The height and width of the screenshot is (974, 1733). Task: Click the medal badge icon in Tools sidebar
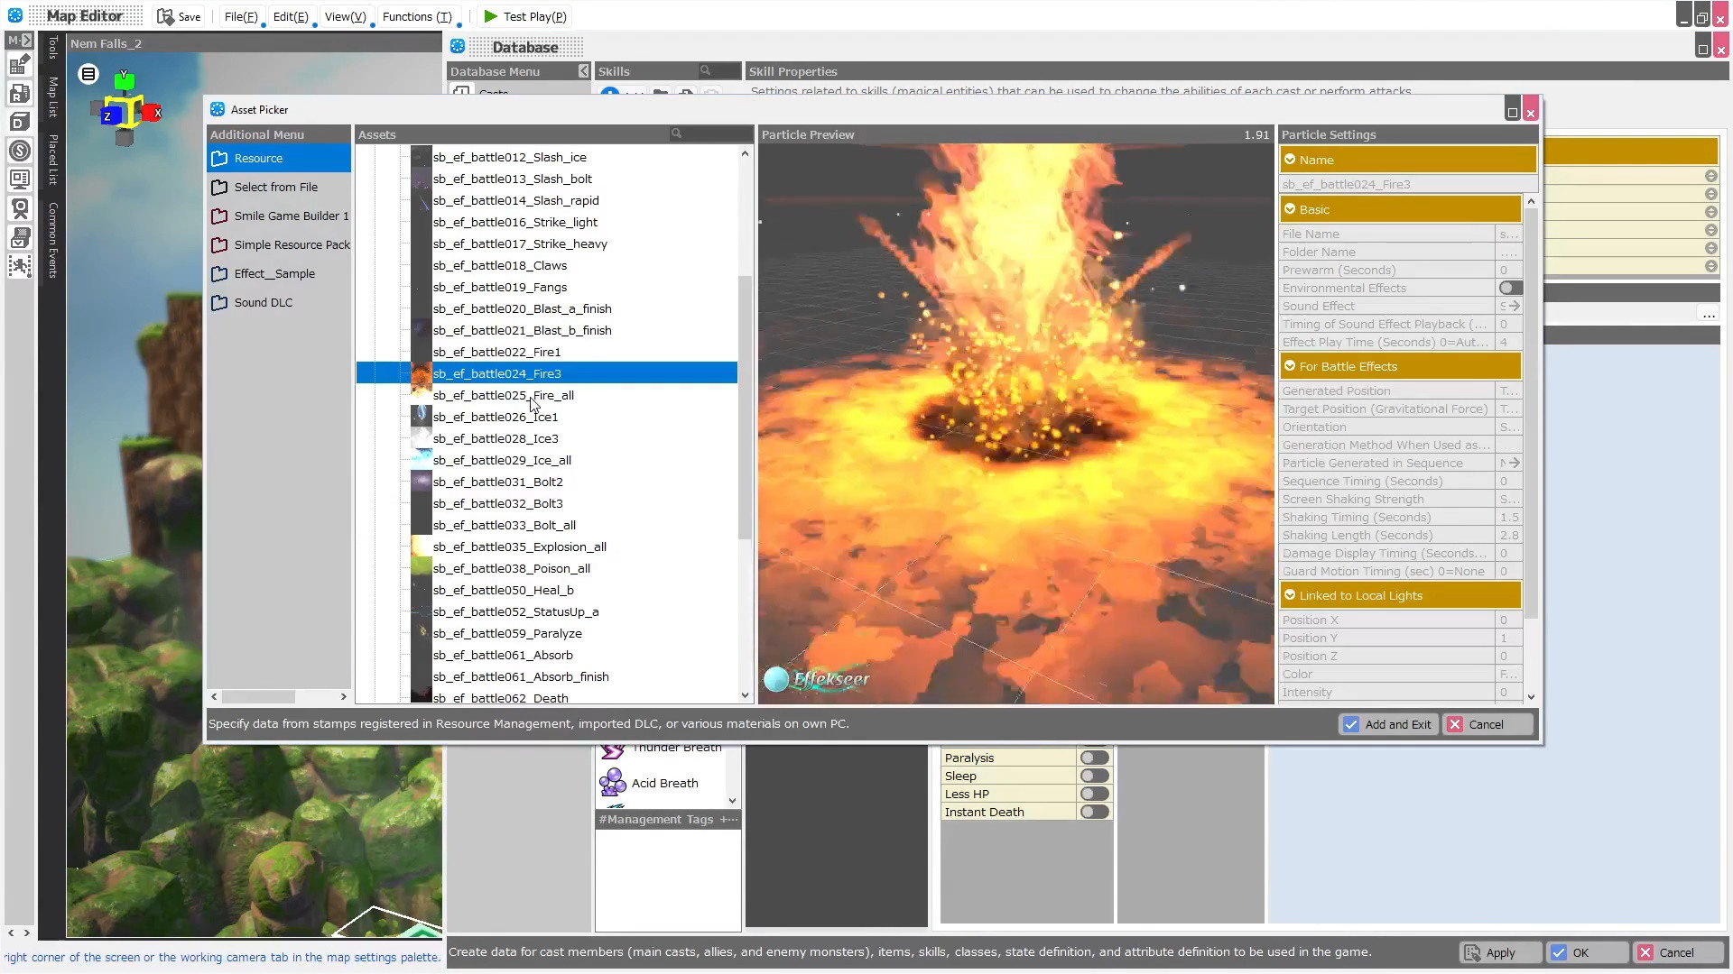pos(20,208)
